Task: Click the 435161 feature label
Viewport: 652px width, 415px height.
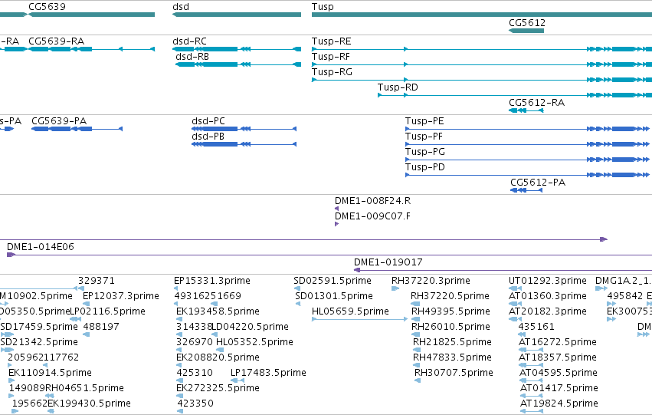Action: coord(536,328)
